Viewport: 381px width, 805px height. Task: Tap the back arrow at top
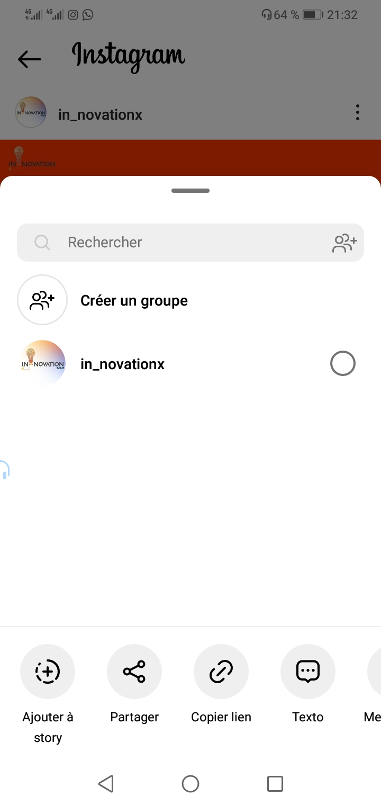29,59
